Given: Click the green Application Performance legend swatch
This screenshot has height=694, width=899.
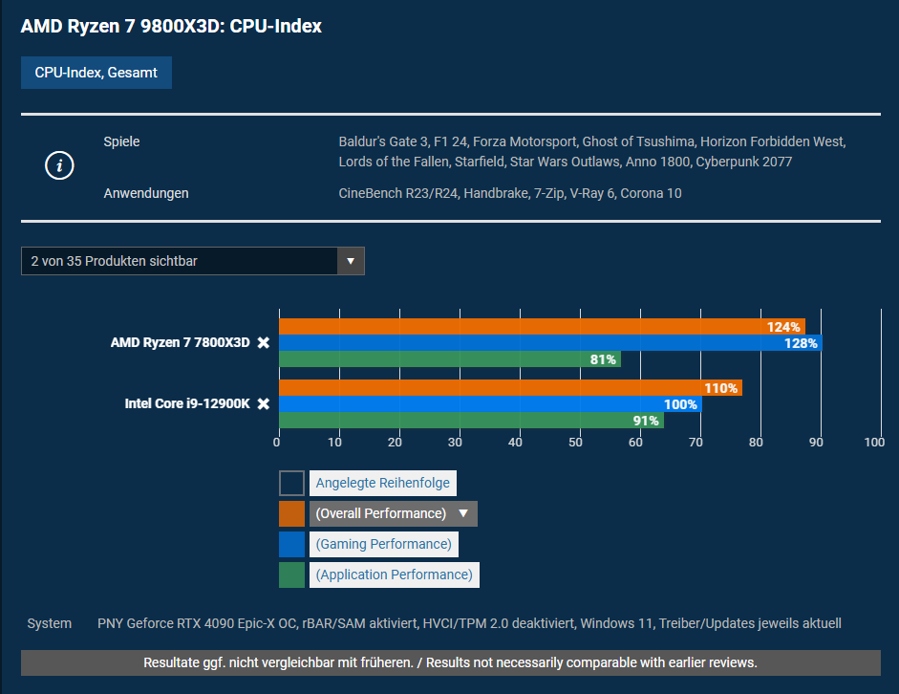Looking at the screenshot, I should 291,575.
